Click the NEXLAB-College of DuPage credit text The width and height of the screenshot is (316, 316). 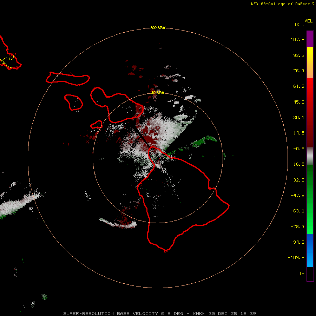(x=283, y=4)
